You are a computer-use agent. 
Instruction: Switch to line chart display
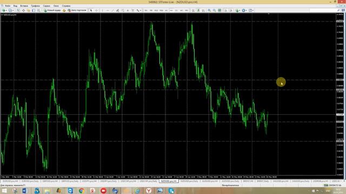203,10
